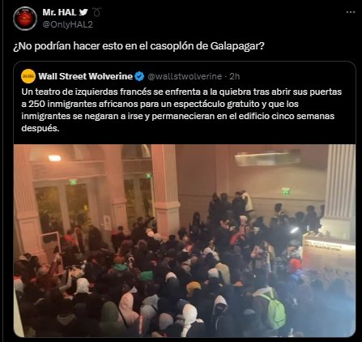Open the @wallstwolverine handle
Screen dimensions: 362x342
(185, 76)
